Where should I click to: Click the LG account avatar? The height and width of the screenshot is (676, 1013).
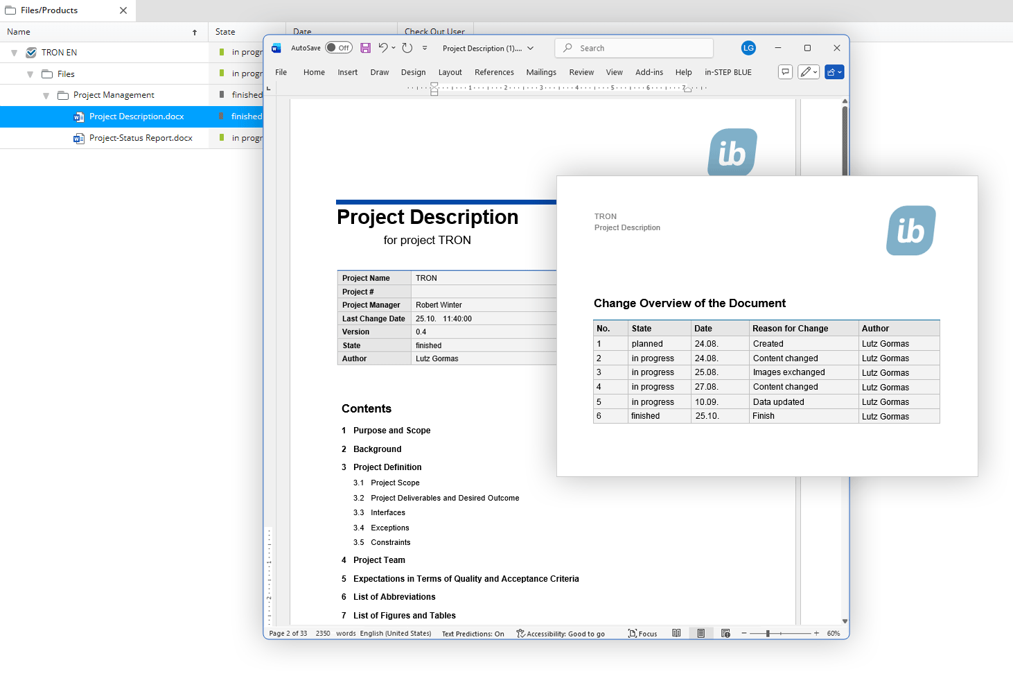coord(748,48)
